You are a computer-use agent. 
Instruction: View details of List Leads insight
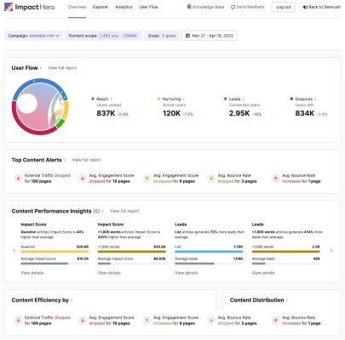187,273
